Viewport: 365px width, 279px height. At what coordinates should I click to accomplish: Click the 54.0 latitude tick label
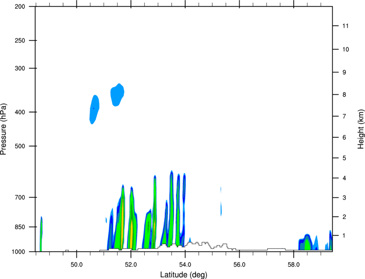click(185, 265)
